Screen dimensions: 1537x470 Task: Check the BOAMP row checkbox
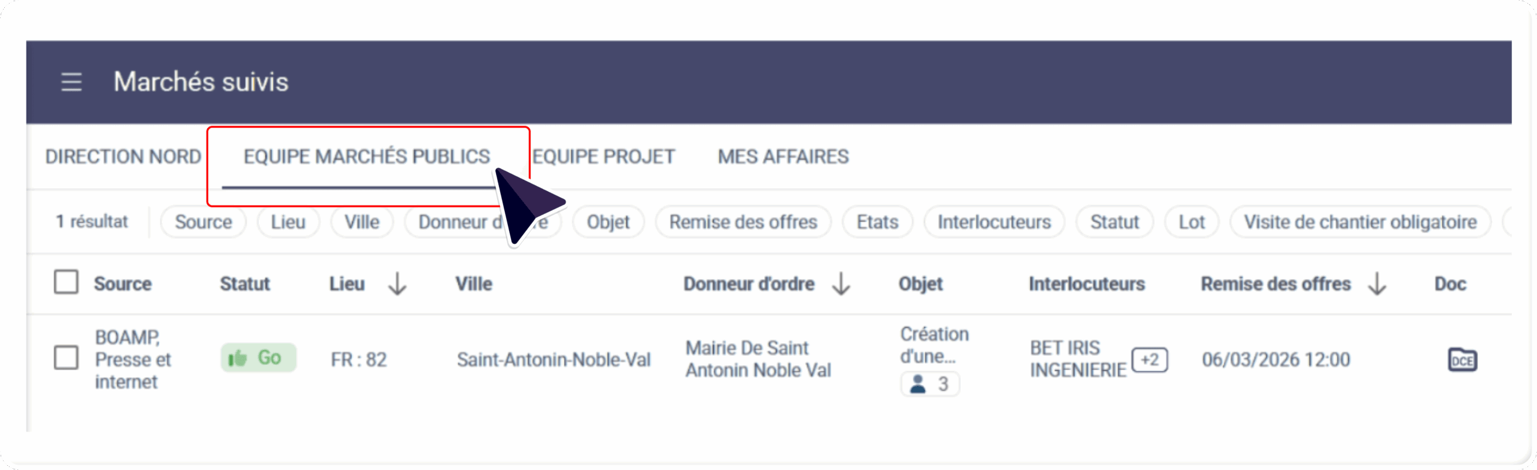tap(66, 358)
